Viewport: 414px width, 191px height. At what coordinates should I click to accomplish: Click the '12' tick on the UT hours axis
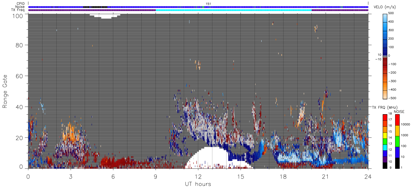(198, 177)
